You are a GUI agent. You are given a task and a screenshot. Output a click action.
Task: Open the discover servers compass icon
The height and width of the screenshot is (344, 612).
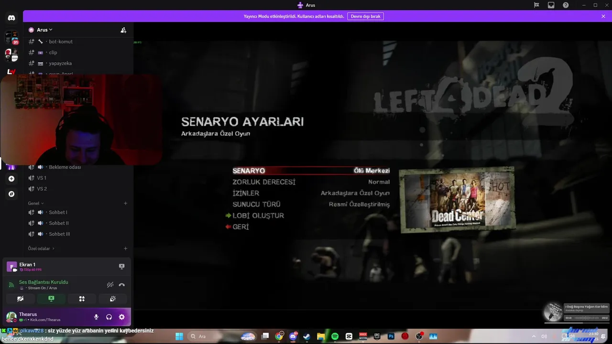11,194
